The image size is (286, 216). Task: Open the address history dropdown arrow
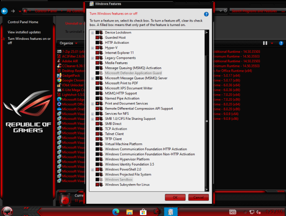click(221, 11)
